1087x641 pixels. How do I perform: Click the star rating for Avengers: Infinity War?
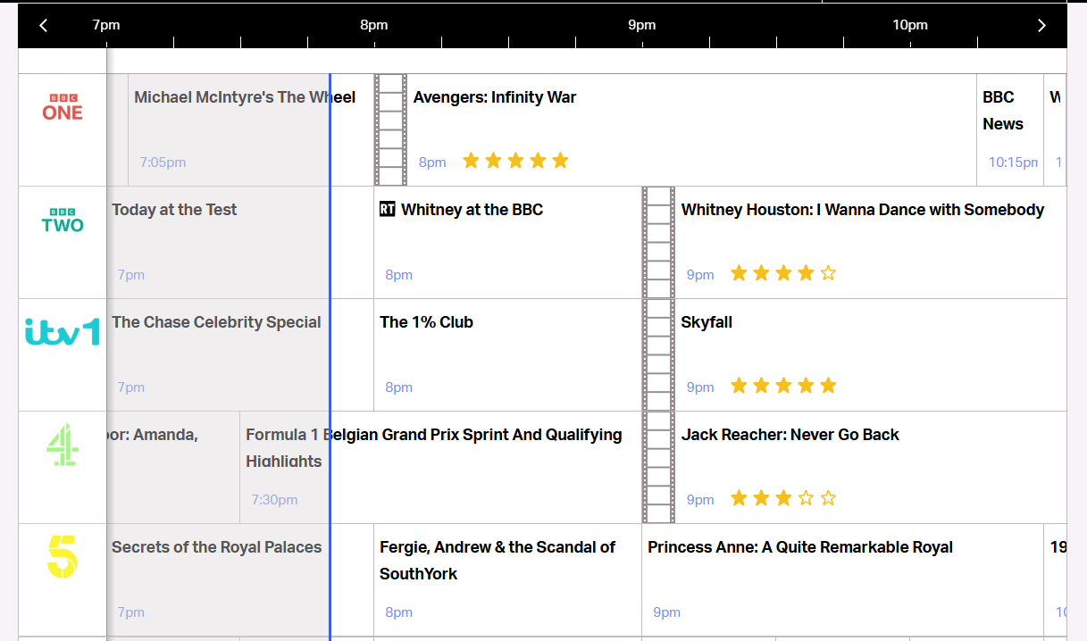[x=515, y=161]
